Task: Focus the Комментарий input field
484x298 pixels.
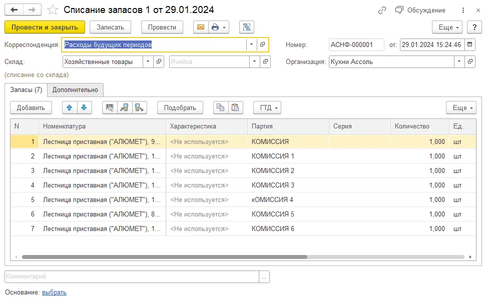Action: (x=132, y=276)
